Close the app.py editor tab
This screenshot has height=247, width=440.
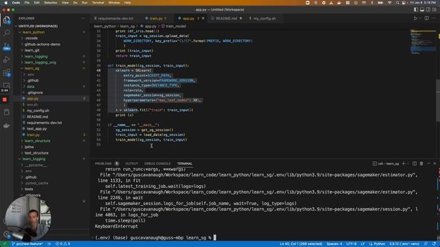(x=203, y=19)
